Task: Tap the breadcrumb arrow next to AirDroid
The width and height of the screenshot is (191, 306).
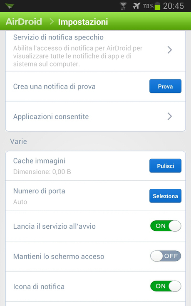Action: click(52, 22)
